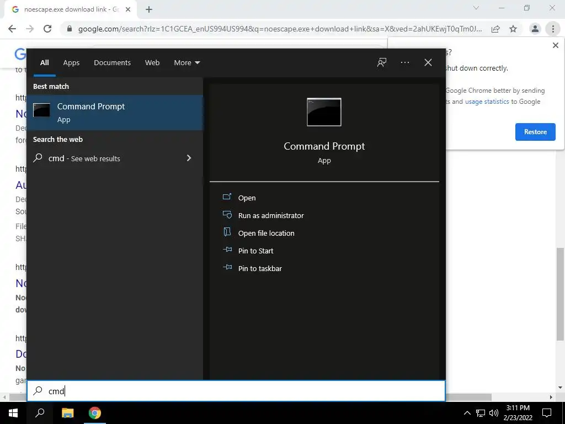Bookmark this page with the star icon
Image resolution: width=565 pixels, height=424 pixels.
coord(513,29)
